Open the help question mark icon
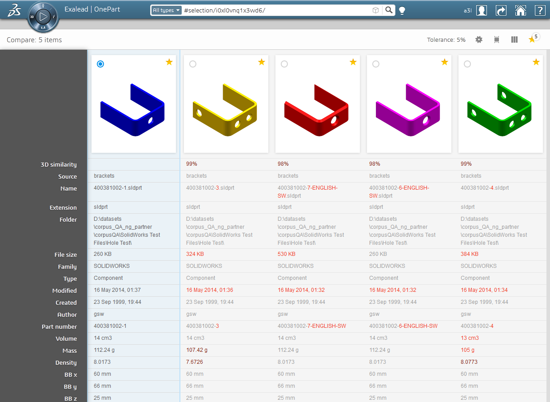This screenshot has width=550, height=402. [540, 10]
